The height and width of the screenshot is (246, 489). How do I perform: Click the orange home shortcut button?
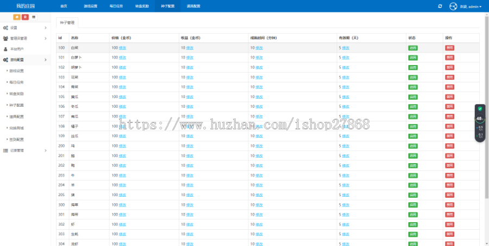click(16, 17)
